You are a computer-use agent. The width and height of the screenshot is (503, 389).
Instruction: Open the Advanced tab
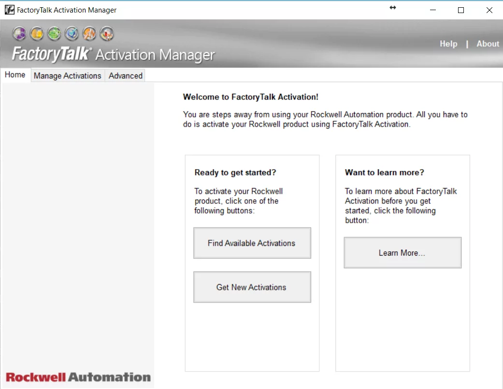126,76
